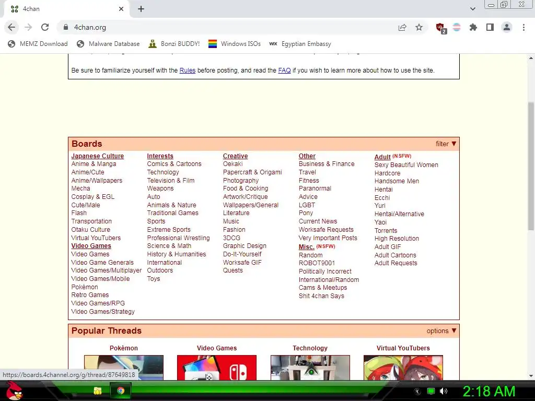Open Egyptian Embassy bookmark
The height and width of the screenshot is (401, 535).
(300, 44)
